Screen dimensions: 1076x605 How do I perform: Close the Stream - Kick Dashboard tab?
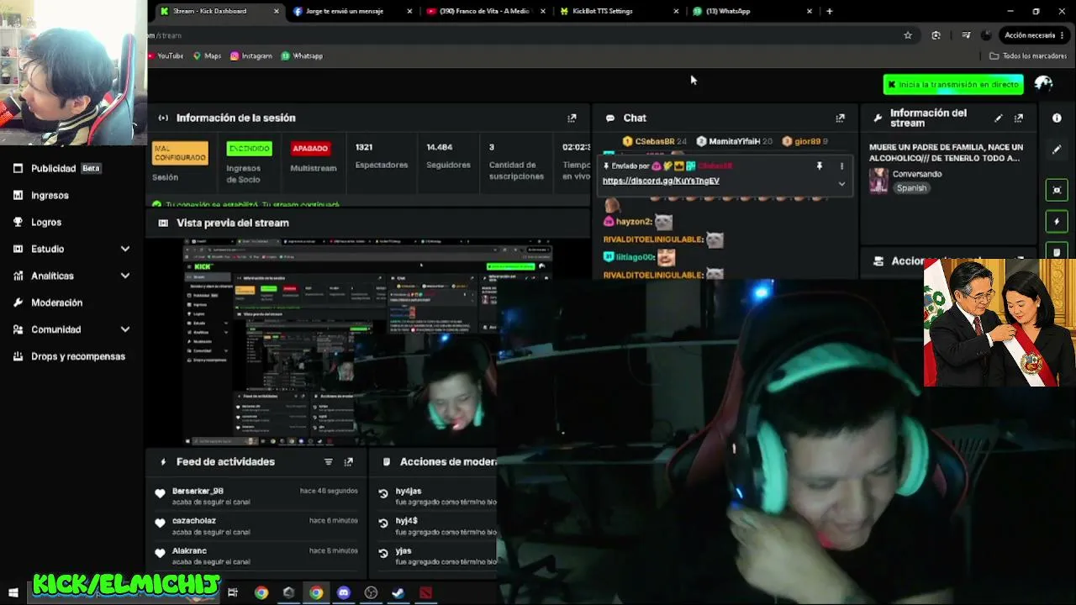pos(277,11)
